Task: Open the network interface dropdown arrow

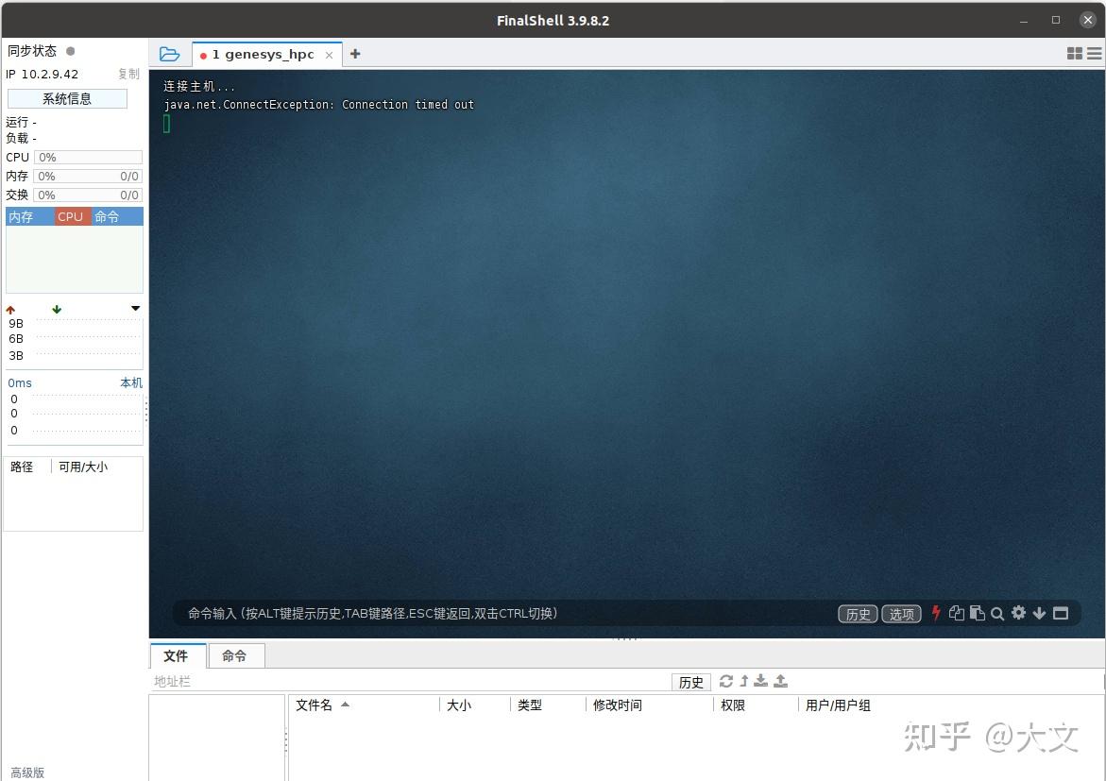Action: click(135, 308)
